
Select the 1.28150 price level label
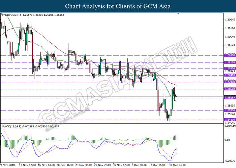click(230, 62)
